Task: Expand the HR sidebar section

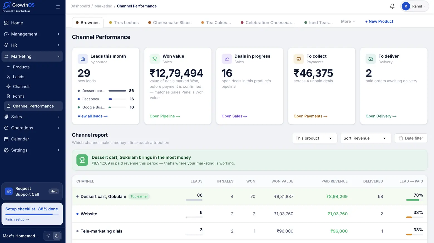Action: coord(32,45)
